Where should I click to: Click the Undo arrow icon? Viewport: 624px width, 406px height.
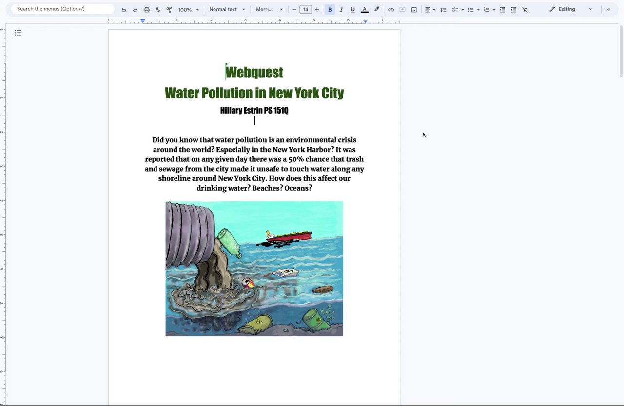[x=124, y=10]
